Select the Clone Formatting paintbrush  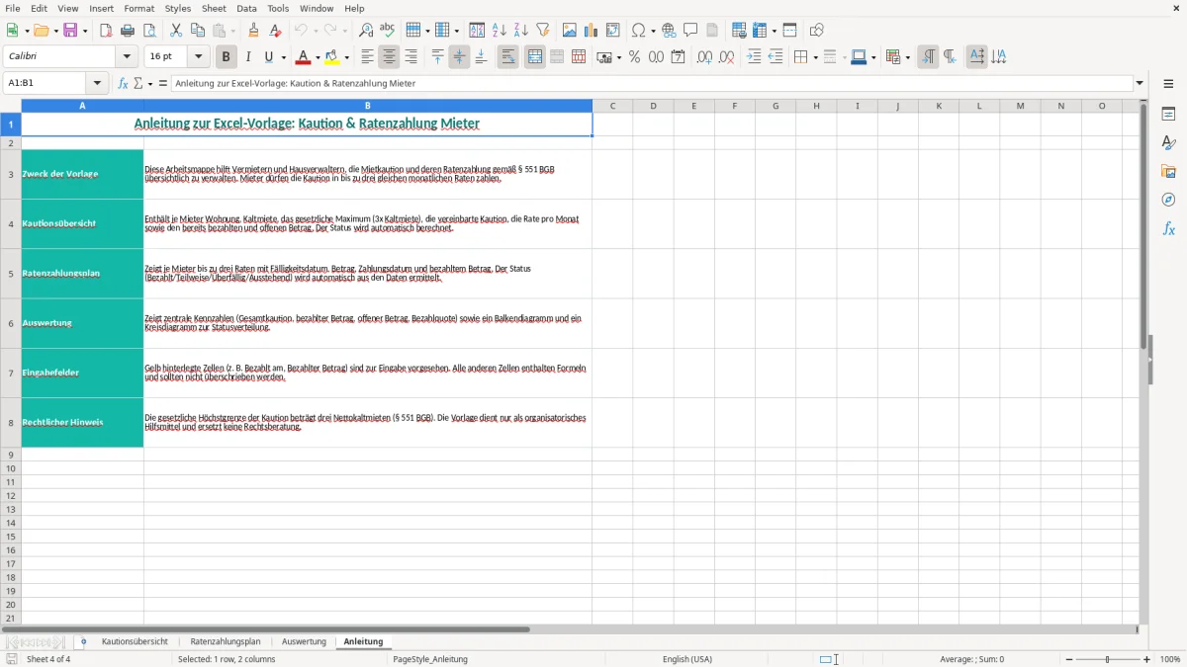(x=254, y=31)
